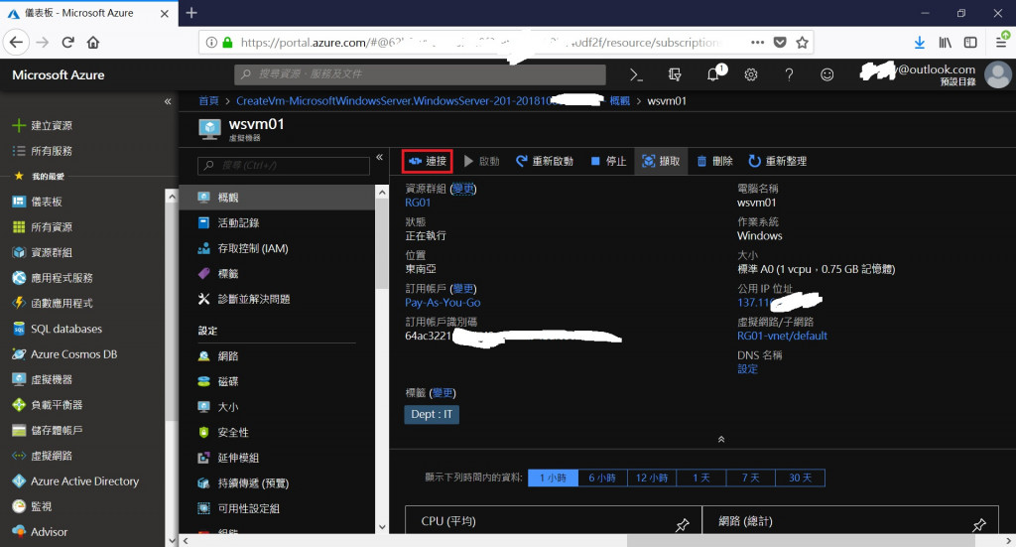Open 虛擬機器 in left sidebar
This screenshot has height=547, width=1016.
coord(43,379)
